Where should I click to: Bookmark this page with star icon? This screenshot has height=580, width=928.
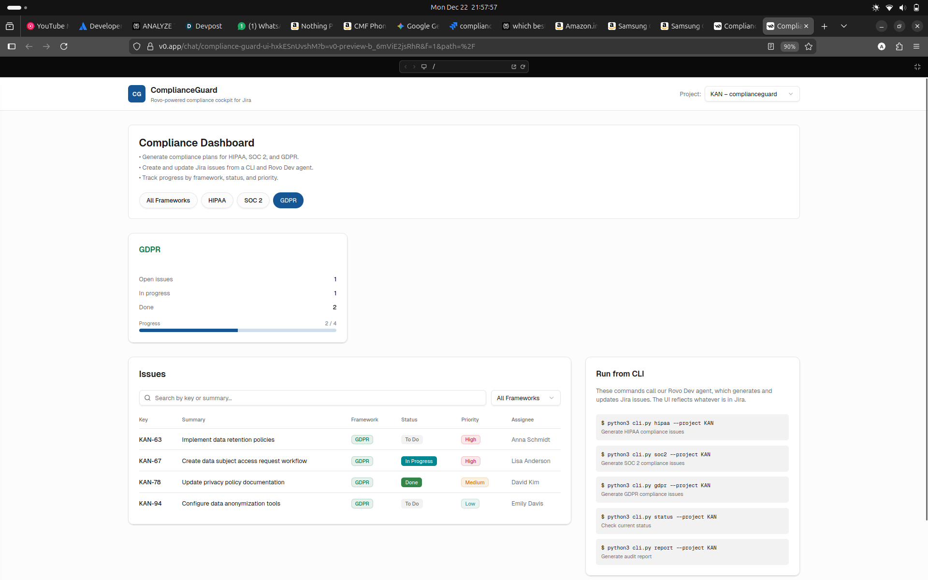tap(809, 46)
